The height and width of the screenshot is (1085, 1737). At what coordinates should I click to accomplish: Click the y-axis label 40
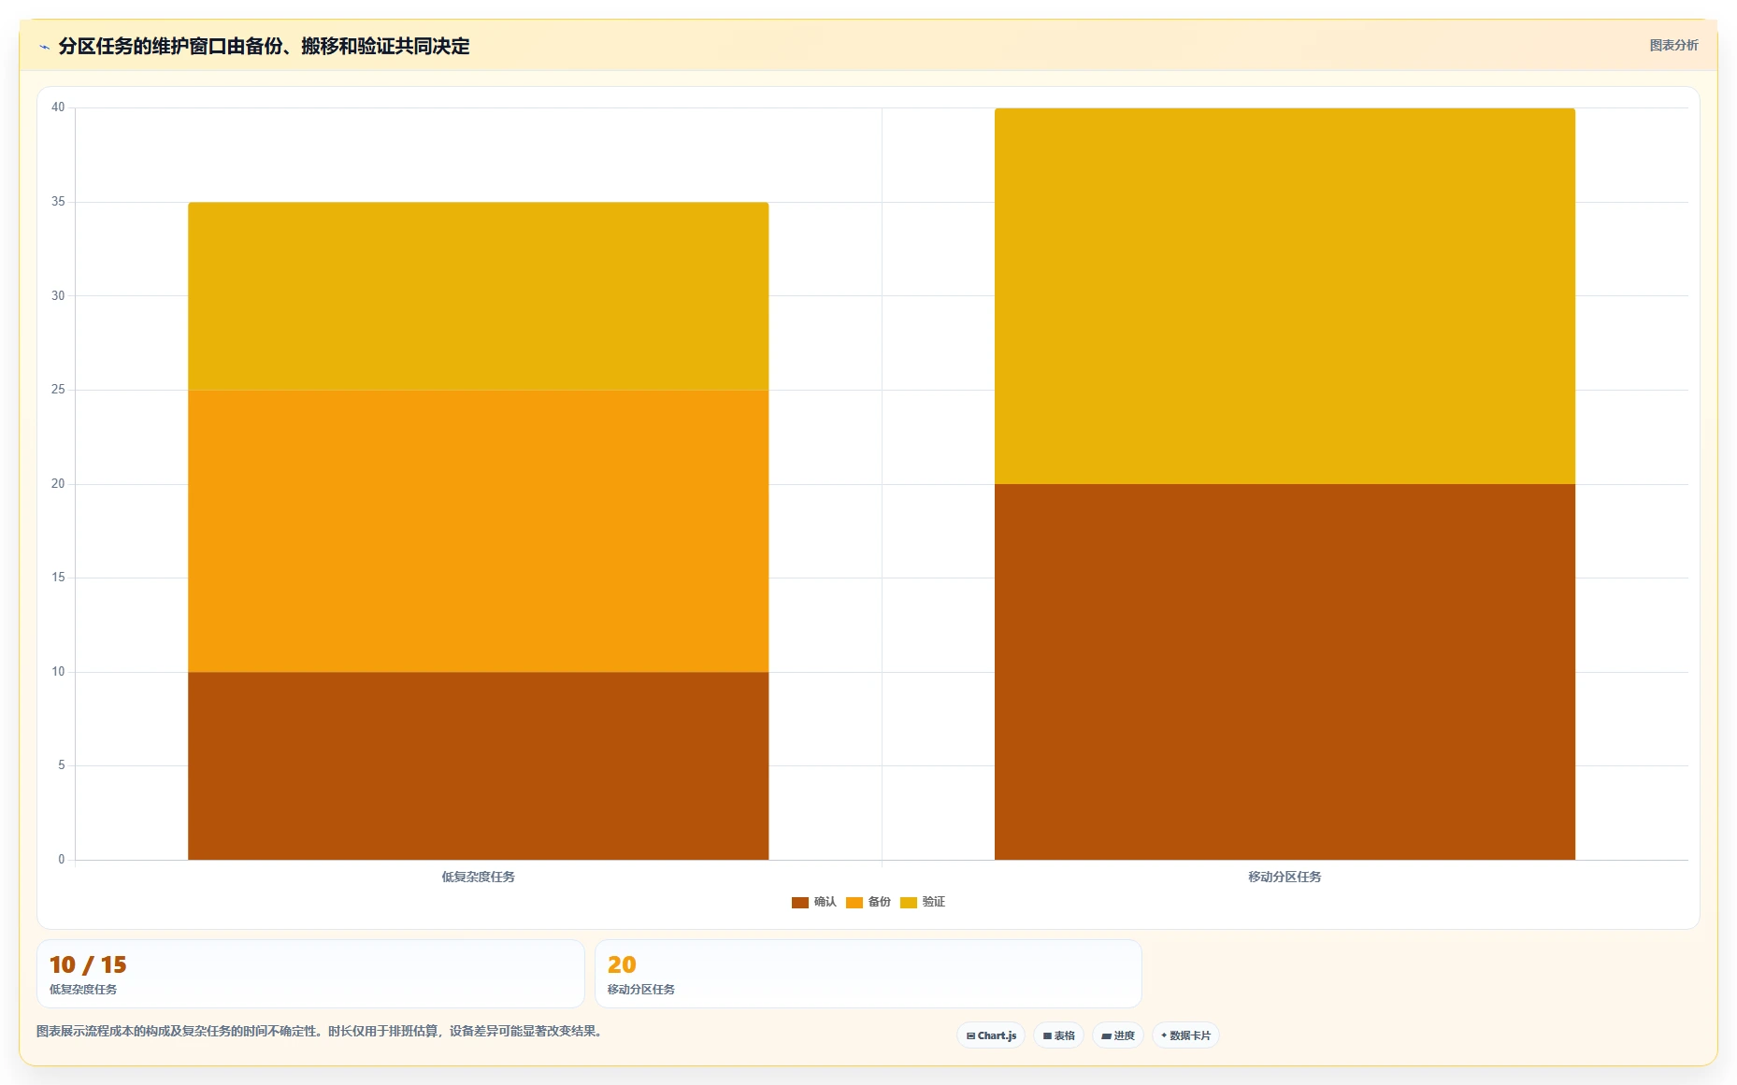[x=58, y=107]
